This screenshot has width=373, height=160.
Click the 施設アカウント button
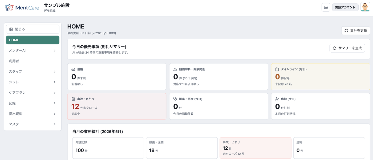(345, 7)
